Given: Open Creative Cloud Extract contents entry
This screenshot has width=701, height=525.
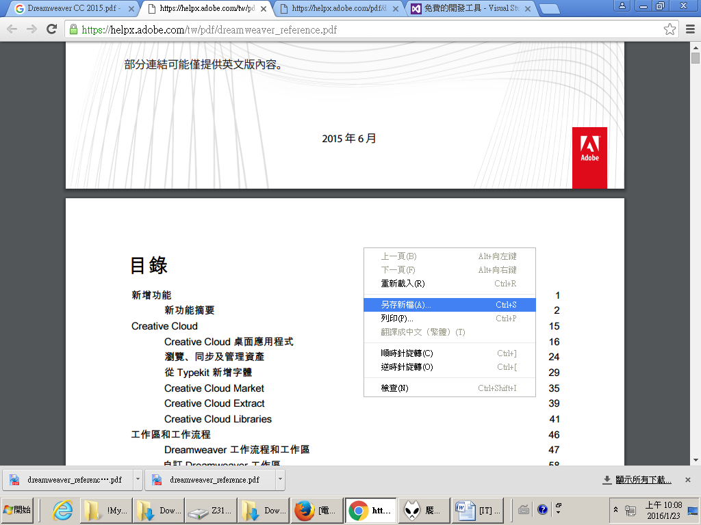Looking at the screenshot, I should 214,403.
